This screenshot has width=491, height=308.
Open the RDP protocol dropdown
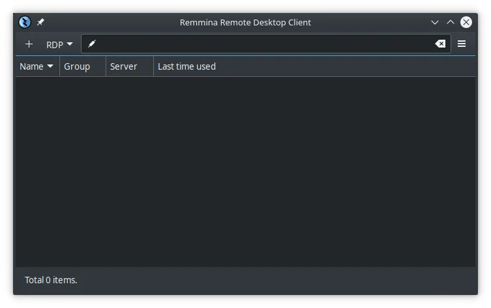[59, 44]
